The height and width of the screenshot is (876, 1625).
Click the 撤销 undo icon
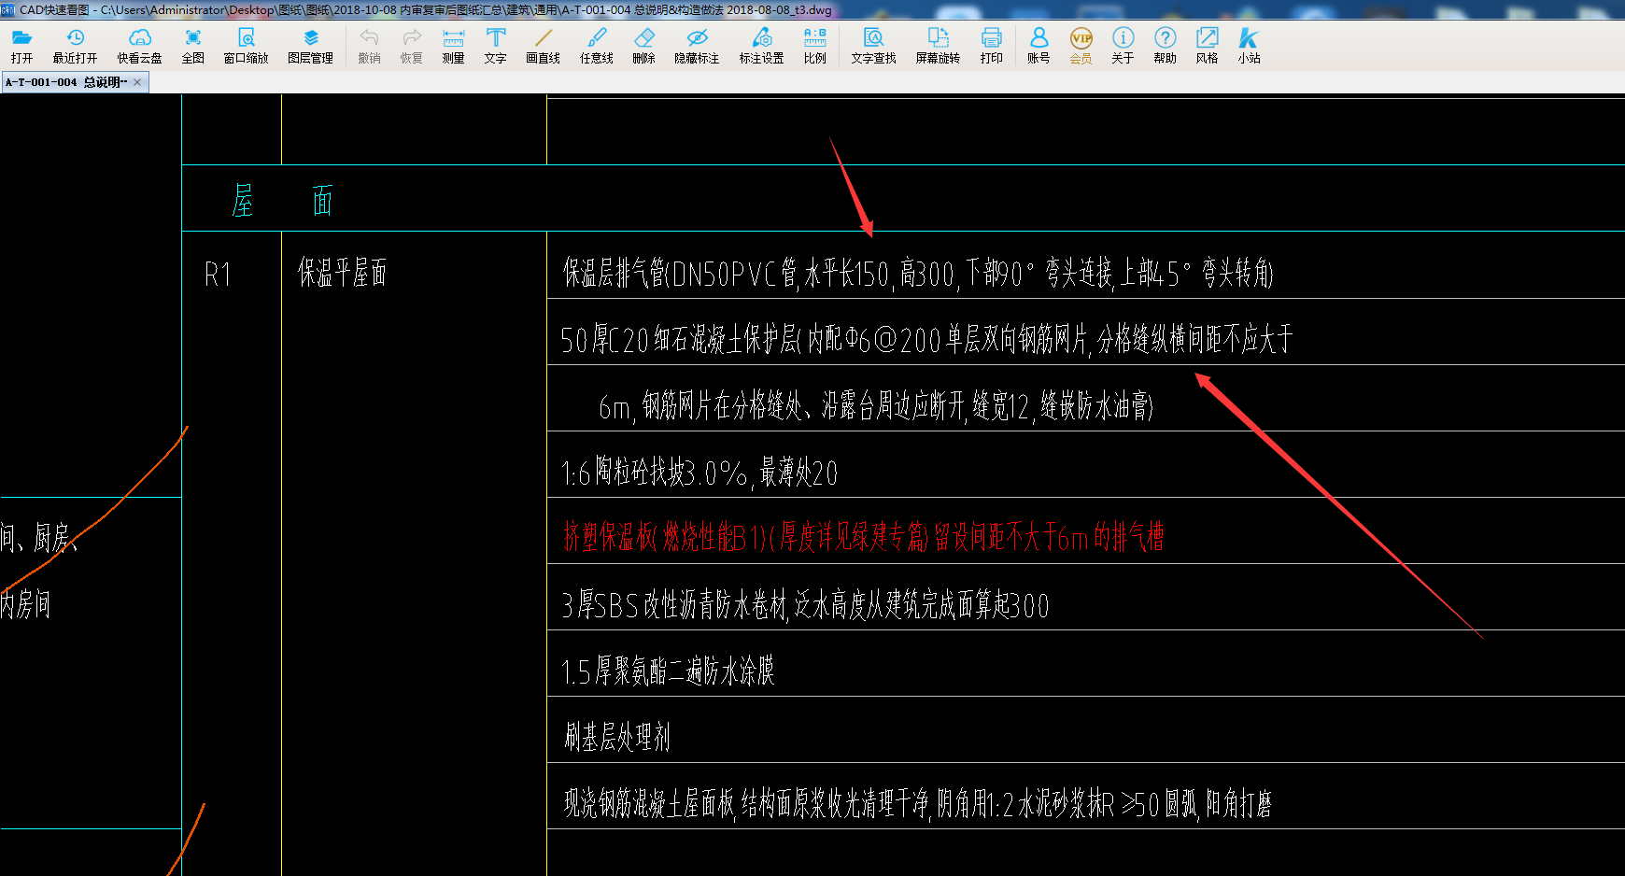pyautogui.click(x=370, y=45)
